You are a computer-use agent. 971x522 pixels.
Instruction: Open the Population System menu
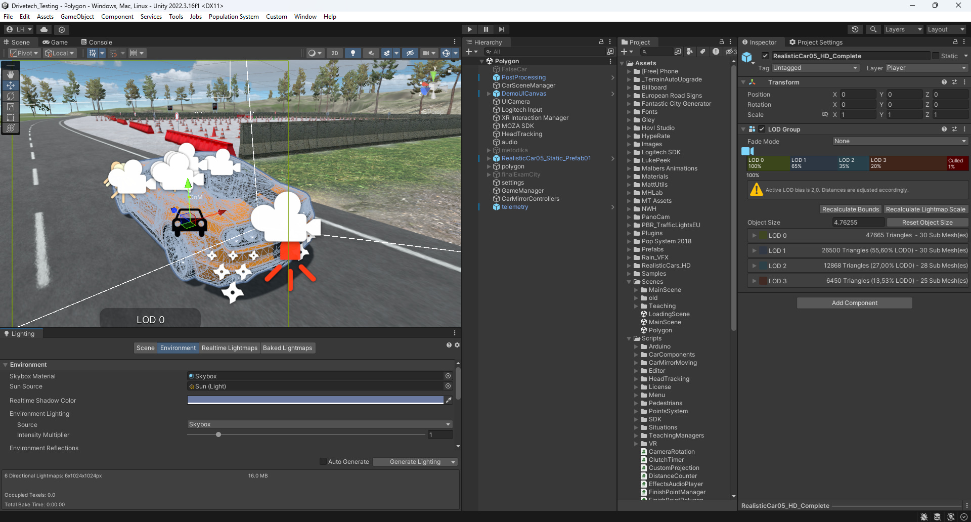pos(233,17)
